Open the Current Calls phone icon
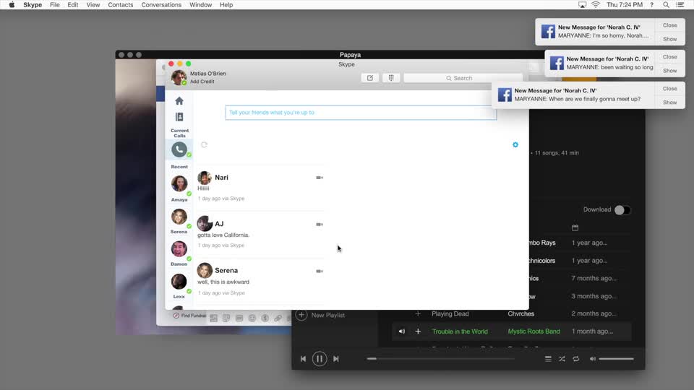This screenshot has height=390, width=694. pos(179,149)
